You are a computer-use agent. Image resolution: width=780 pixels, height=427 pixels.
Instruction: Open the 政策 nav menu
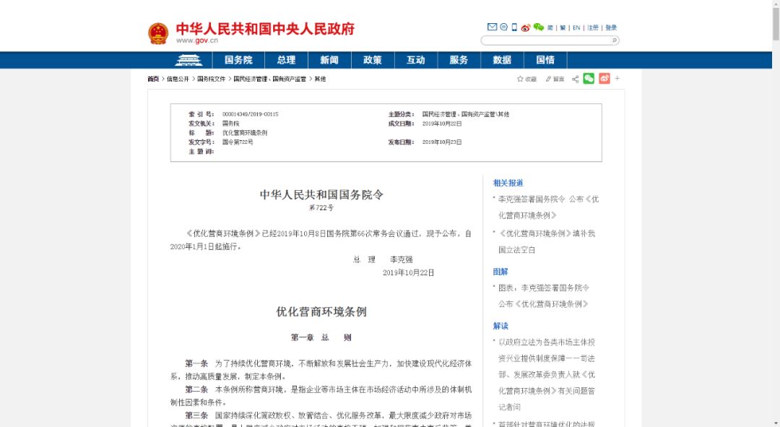[x=373, y=60]
